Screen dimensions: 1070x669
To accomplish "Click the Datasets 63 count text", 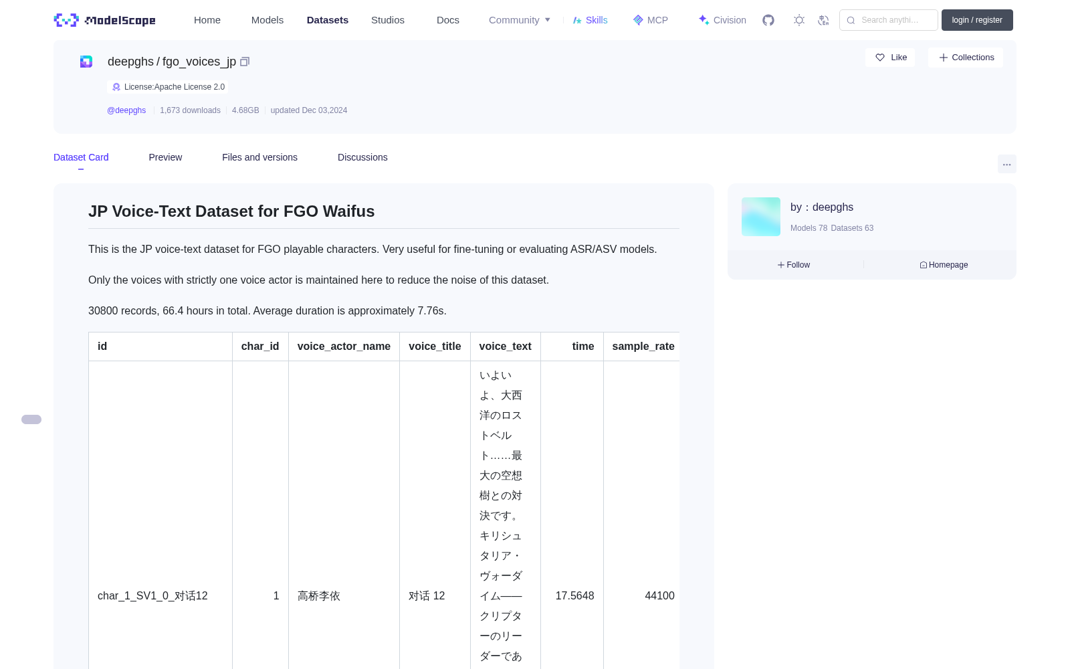I will pyautogui.click(x=852, y=228).
